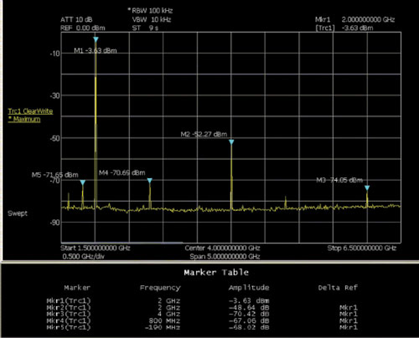Select the M4 marker triangle on the trace
419x338 pixels.
tap(150, 180)
